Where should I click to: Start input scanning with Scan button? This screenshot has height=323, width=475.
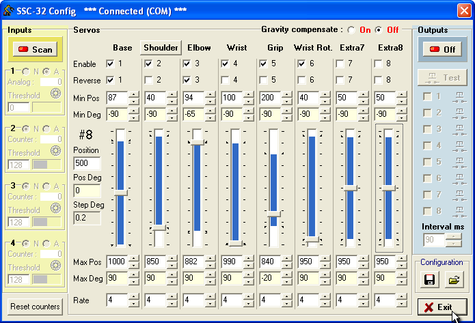(x=35, y=49)
